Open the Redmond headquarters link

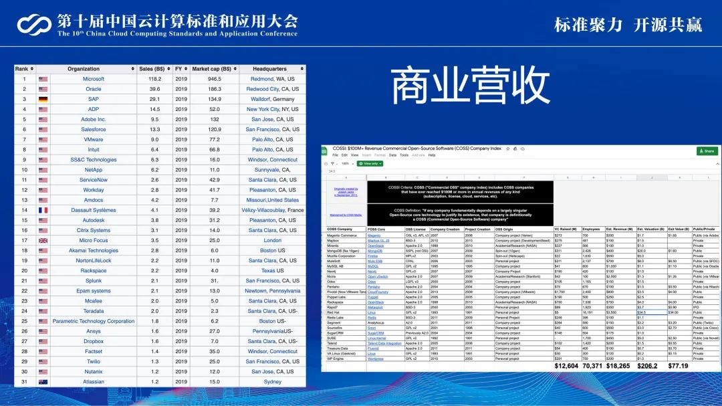click(262, 79)
